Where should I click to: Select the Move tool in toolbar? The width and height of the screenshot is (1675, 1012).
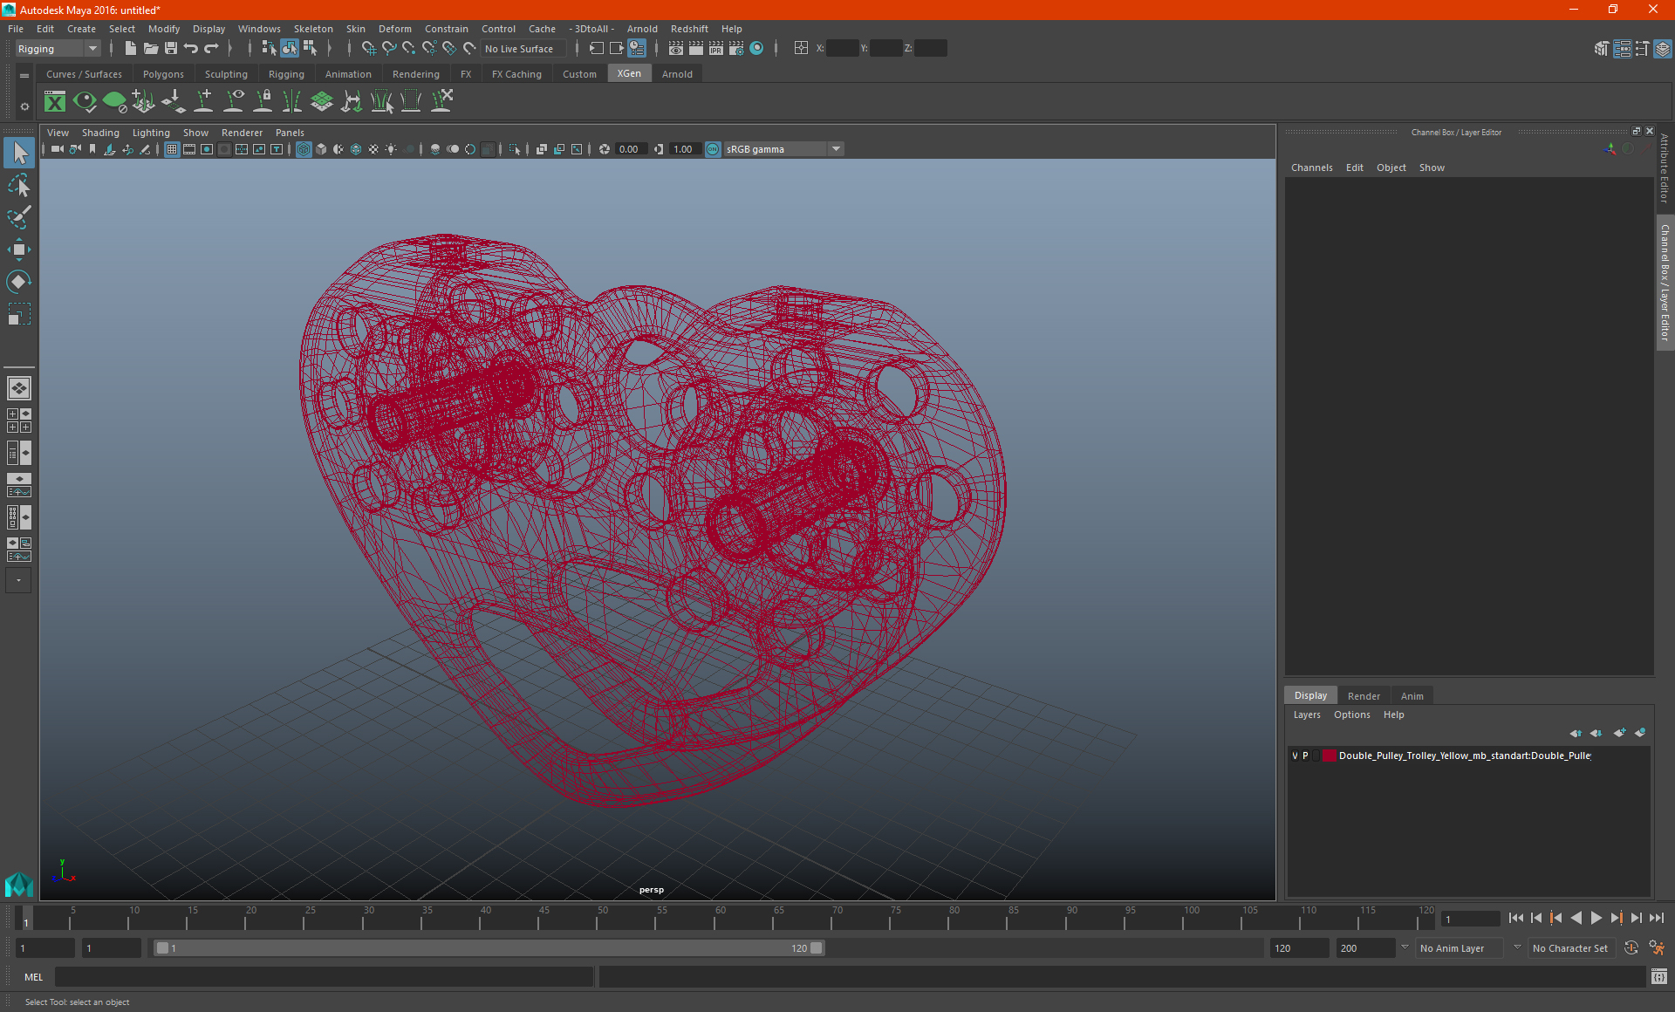18,249
